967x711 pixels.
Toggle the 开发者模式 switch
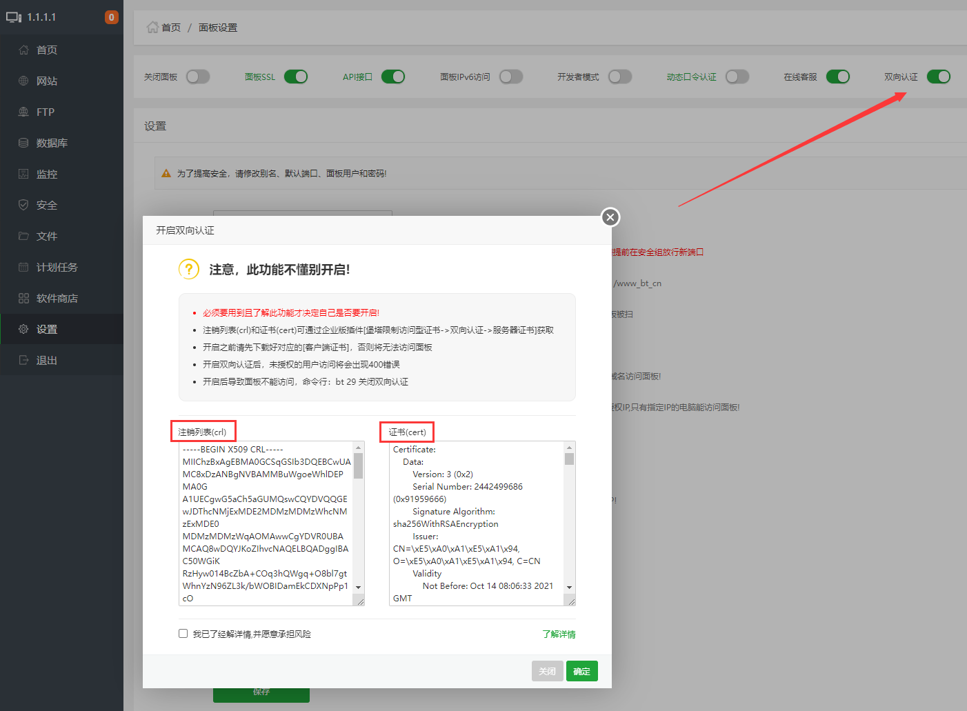(620, 77)
